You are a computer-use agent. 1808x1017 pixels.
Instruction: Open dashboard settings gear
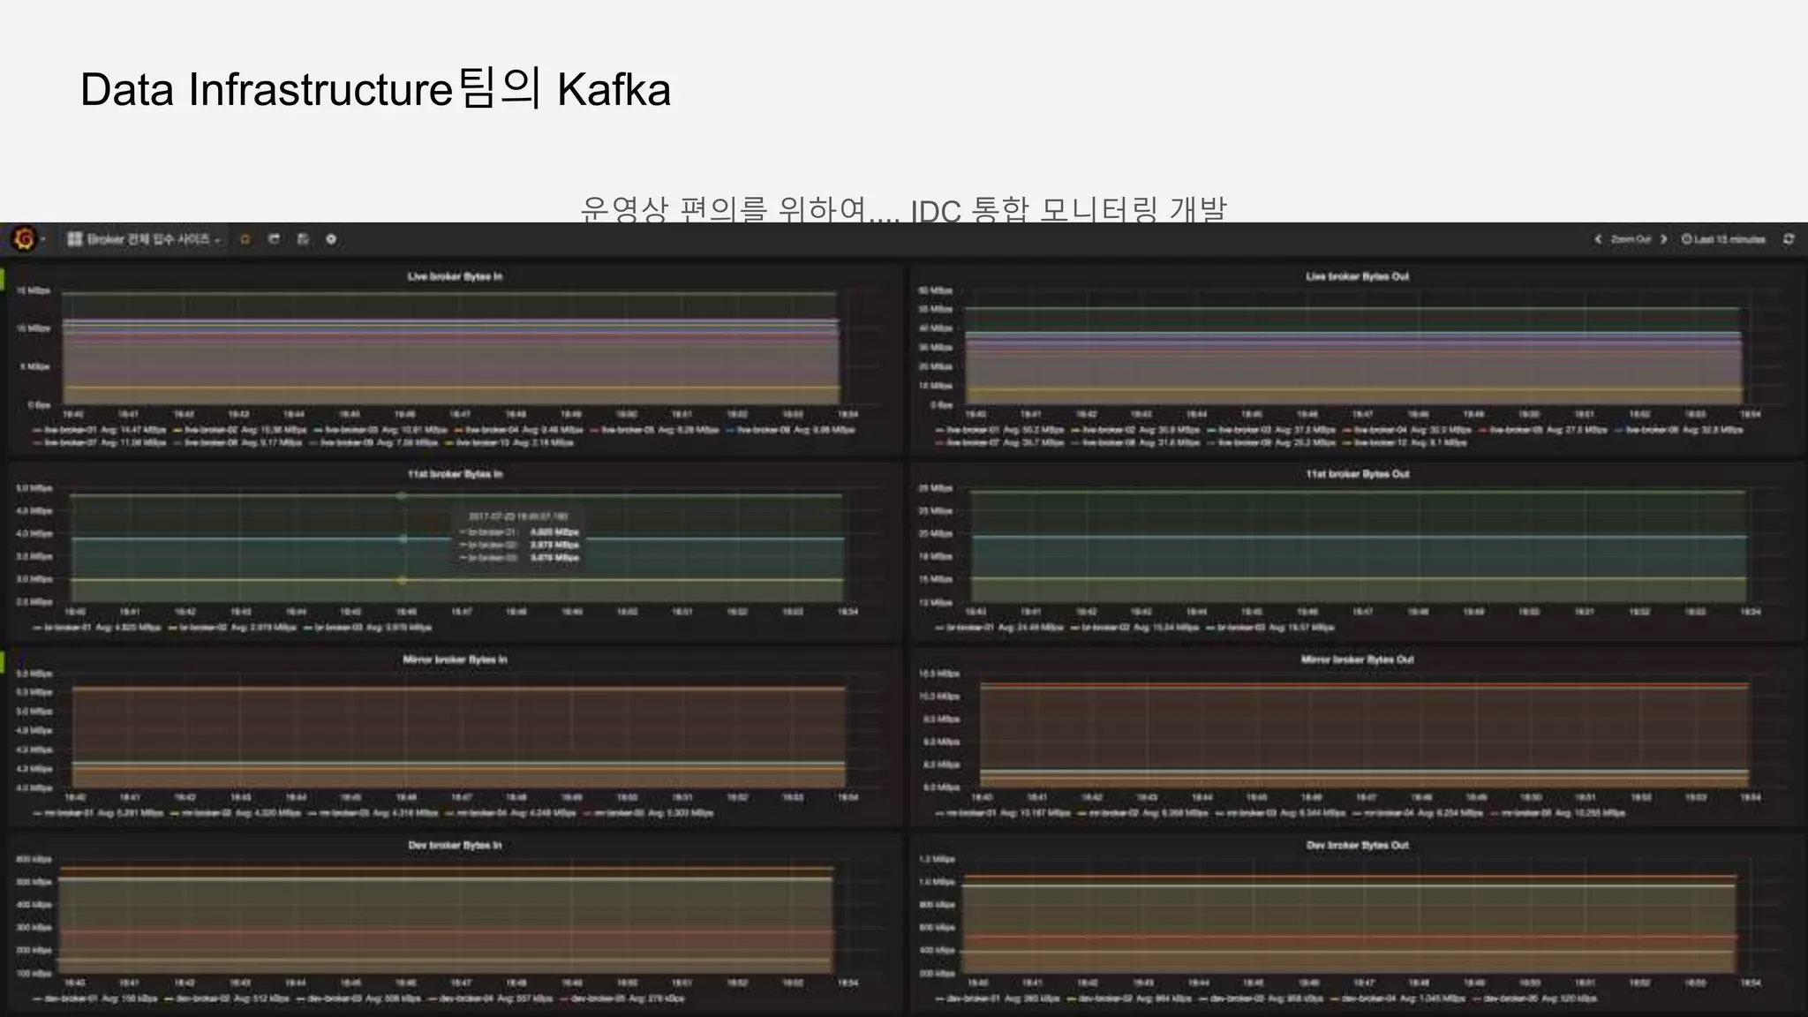click(331, 239)
